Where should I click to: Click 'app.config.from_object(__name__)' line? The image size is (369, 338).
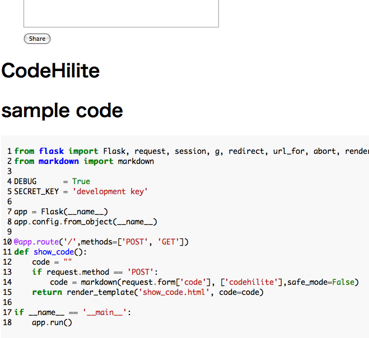point(86,222)
